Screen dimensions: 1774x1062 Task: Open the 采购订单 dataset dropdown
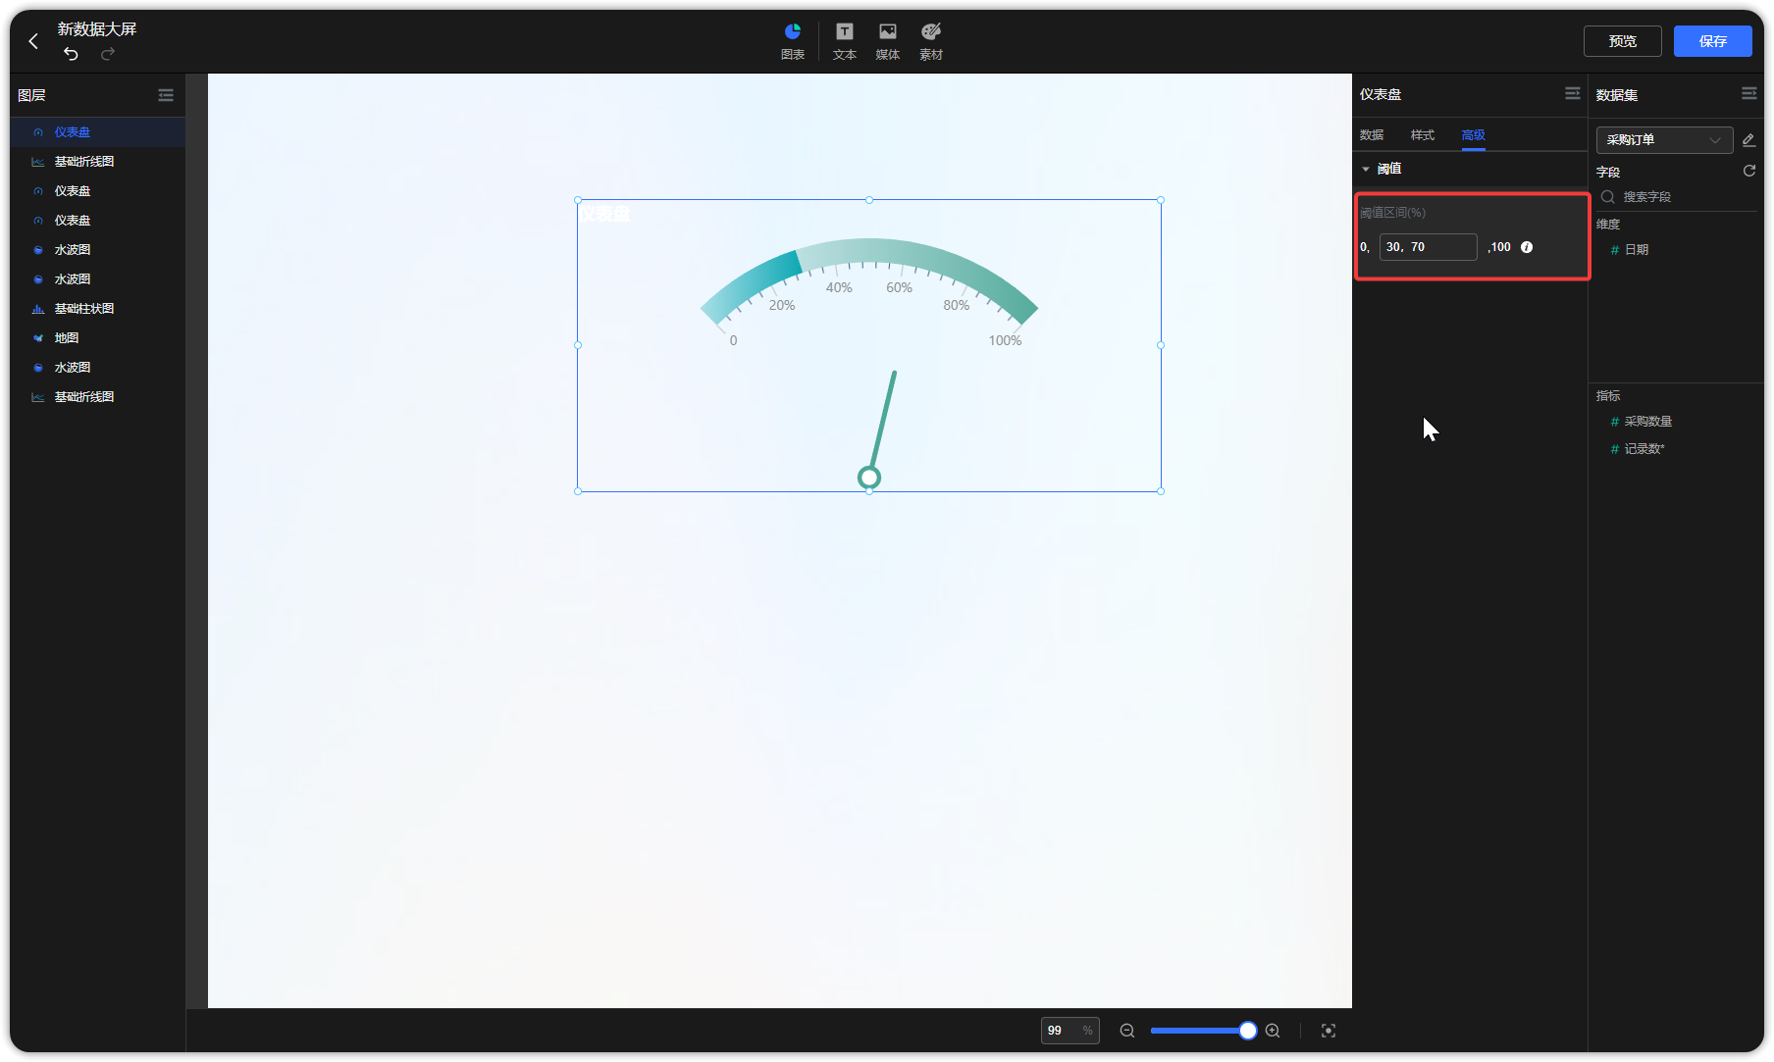point(1664,140)
